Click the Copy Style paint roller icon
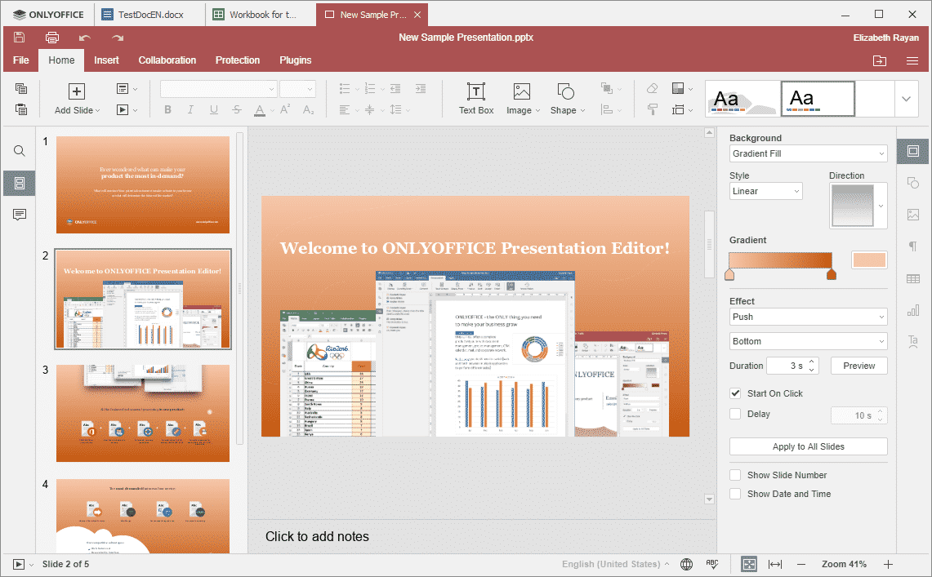This screenshot has width=932, height=577. (x=652, y=109)
